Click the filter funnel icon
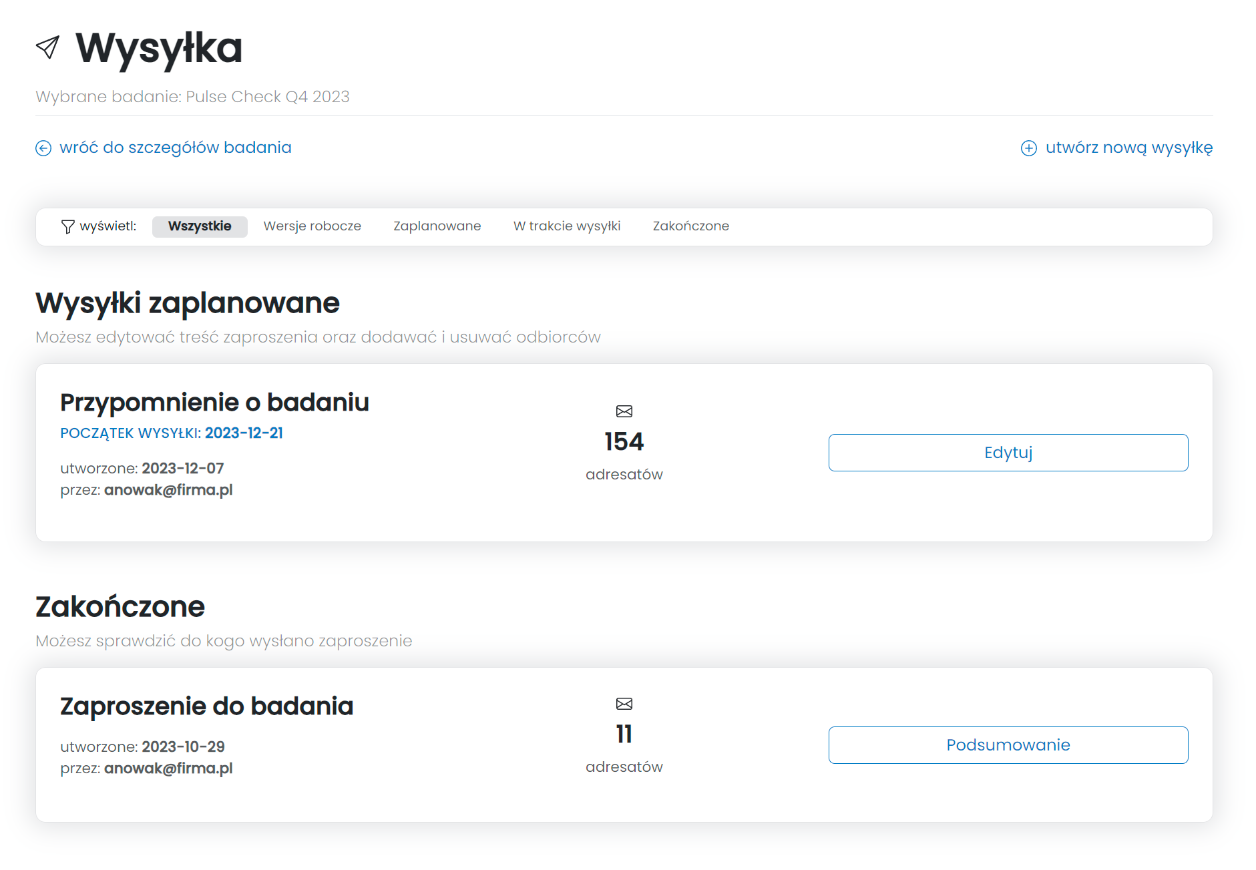1256x870 pixels. 67,226
